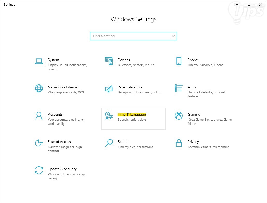
Task: Click 'Uninstall, defaults, optional features' text
Action: tap(206, 94)
